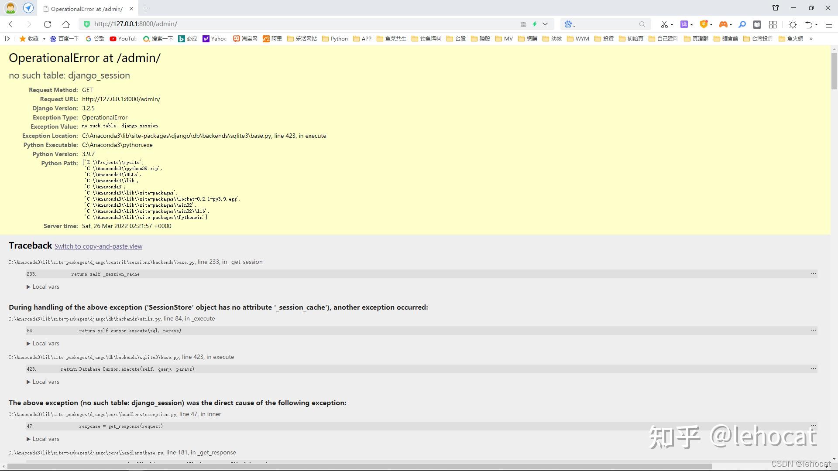Click the QR code icon in address bar
Image resolution: width=838 pixels, height=471 pixels.
tap(523, 24)
